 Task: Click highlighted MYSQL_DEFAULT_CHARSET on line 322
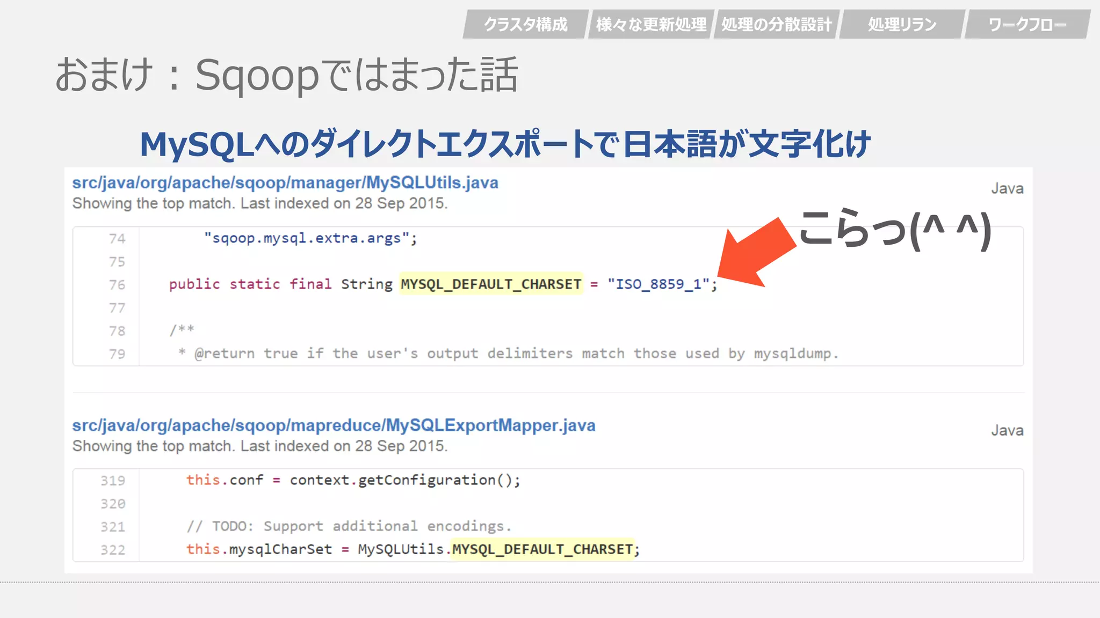tap(542, 549)
